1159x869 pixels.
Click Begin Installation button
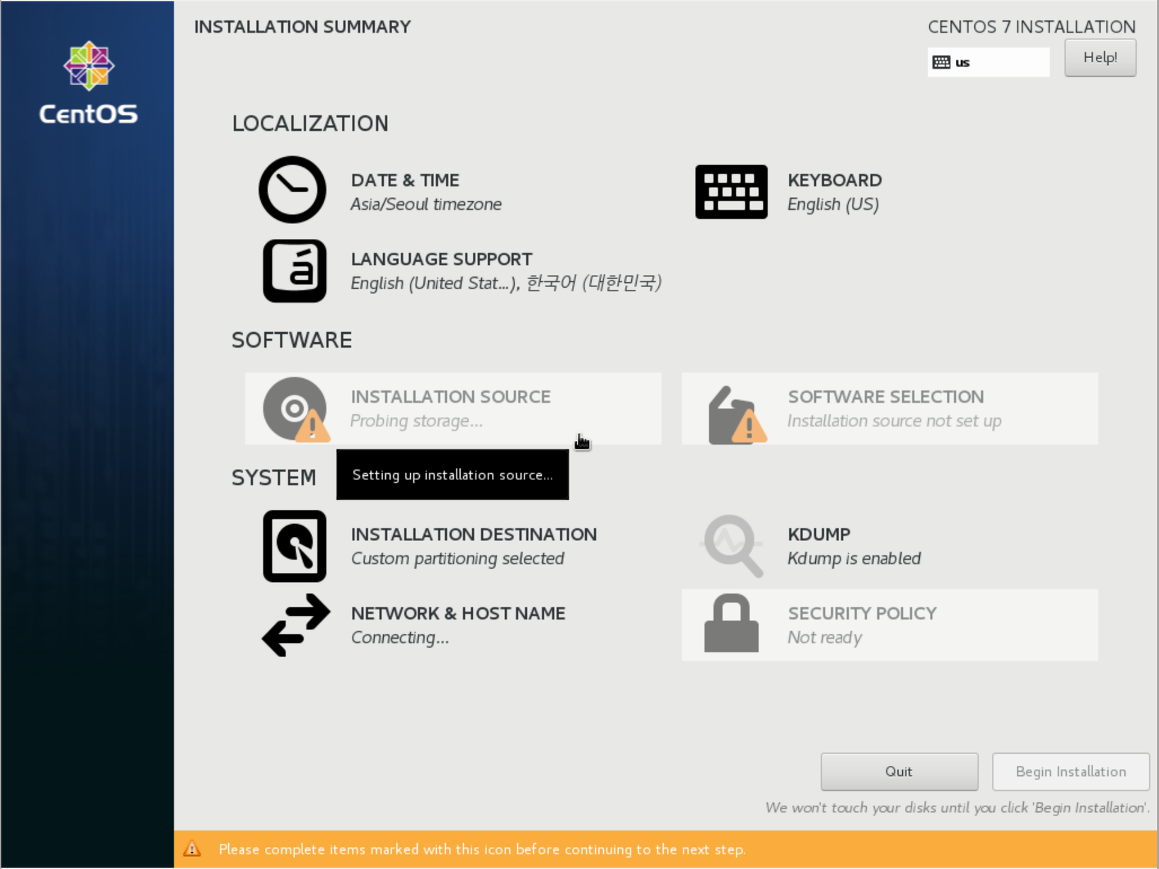click(1071, 771)
